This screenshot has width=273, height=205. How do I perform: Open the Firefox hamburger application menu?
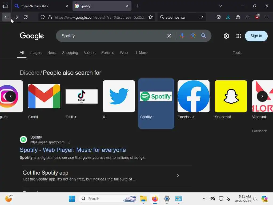(x=267, y=17)
